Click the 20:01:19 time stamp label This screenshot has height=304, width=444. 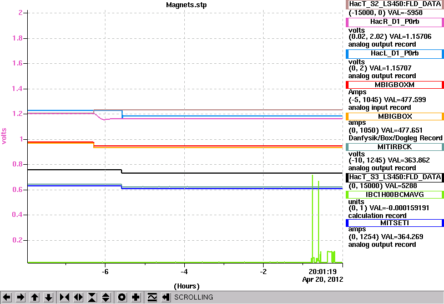click(x=322, y=272)
